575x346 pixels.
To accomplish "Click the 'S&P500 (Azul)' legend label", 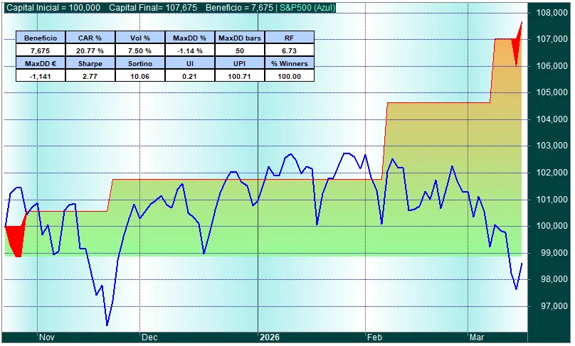I will tap(307, 8).
